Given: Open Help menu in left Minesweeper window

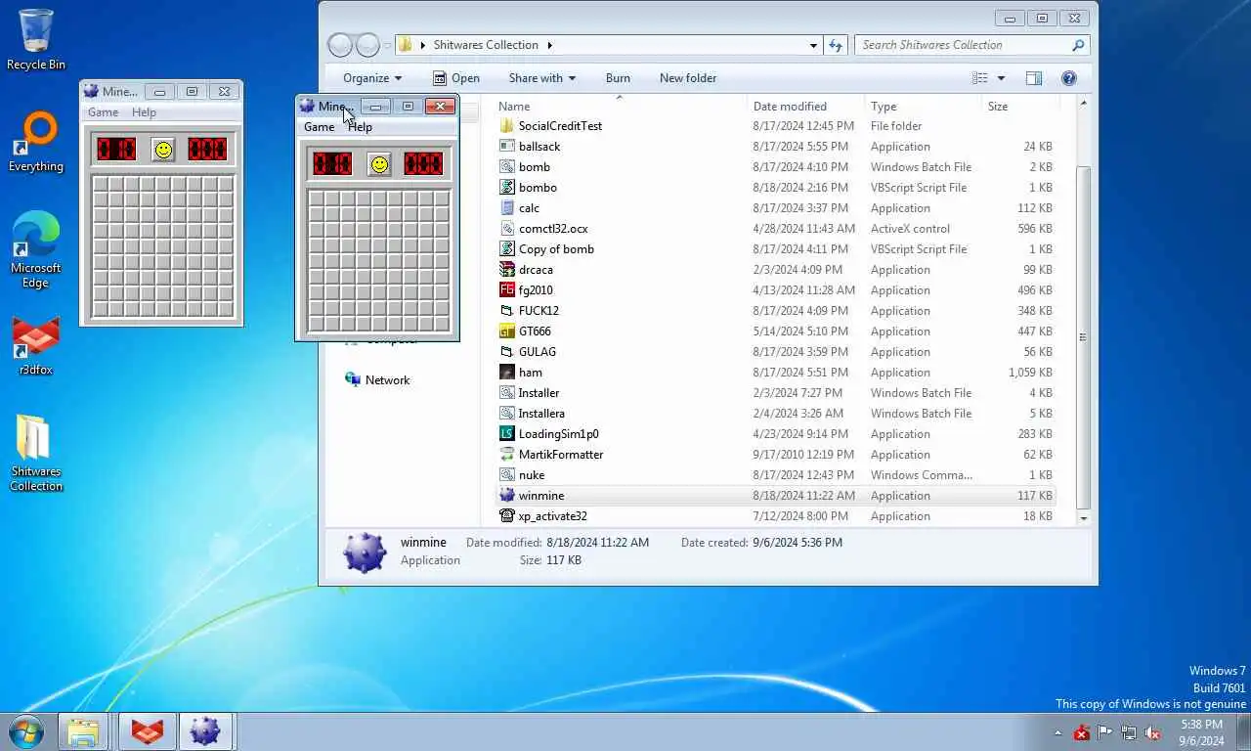Looking at the screenshot, I should pyautogui.click(x=145, y=112).
